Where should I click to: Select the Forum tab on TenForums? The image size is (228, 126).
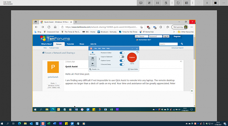(59, 44)
